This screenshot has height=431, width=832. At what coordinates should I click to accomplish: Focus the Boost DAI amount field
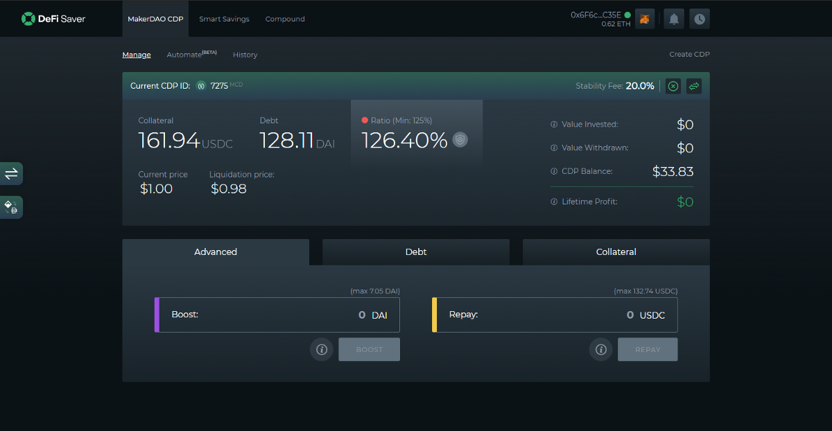(x=277, y=315)
